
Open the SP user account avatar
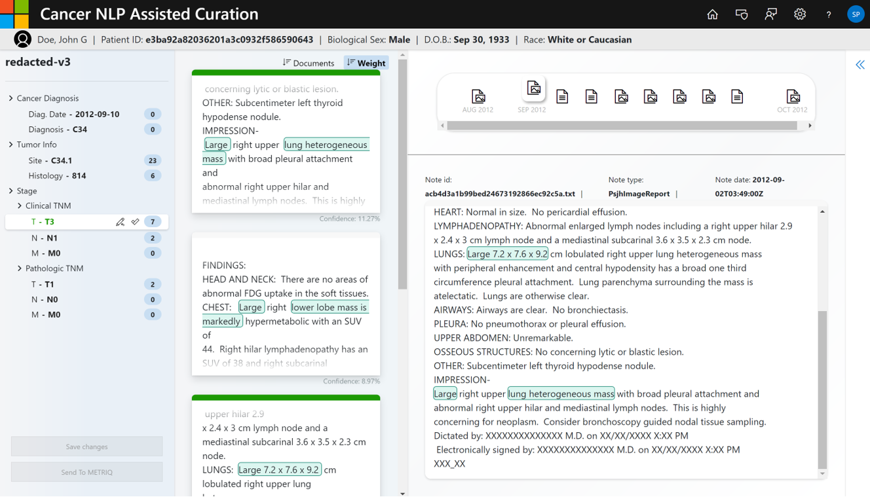pyautogui.click(x=856, y=14)
